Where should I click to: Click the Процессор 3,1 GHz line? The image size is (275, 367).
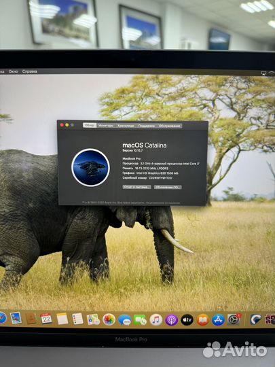[161, 164]
